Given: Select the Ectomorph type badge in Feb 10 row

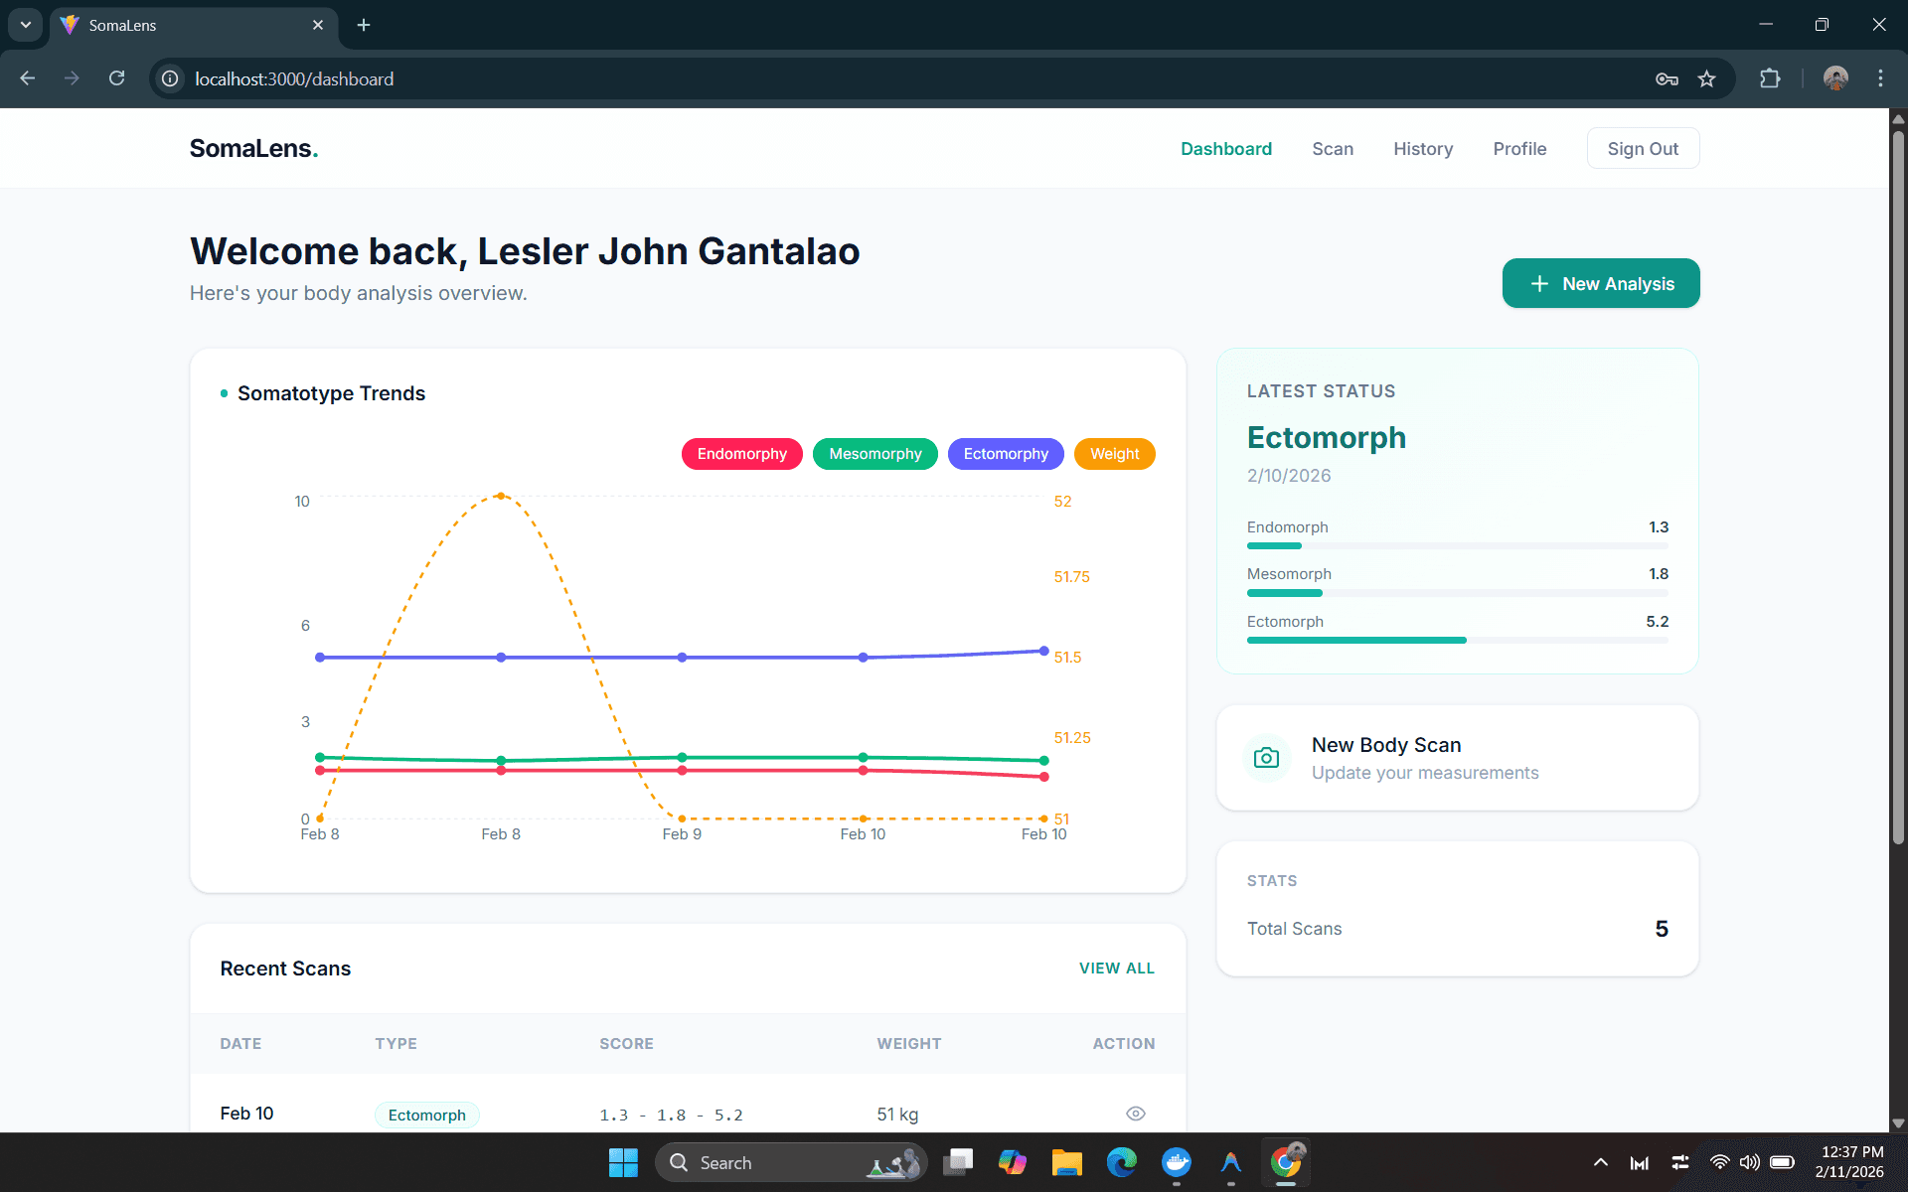Looking at the screenshot, I should (426, 1115).
